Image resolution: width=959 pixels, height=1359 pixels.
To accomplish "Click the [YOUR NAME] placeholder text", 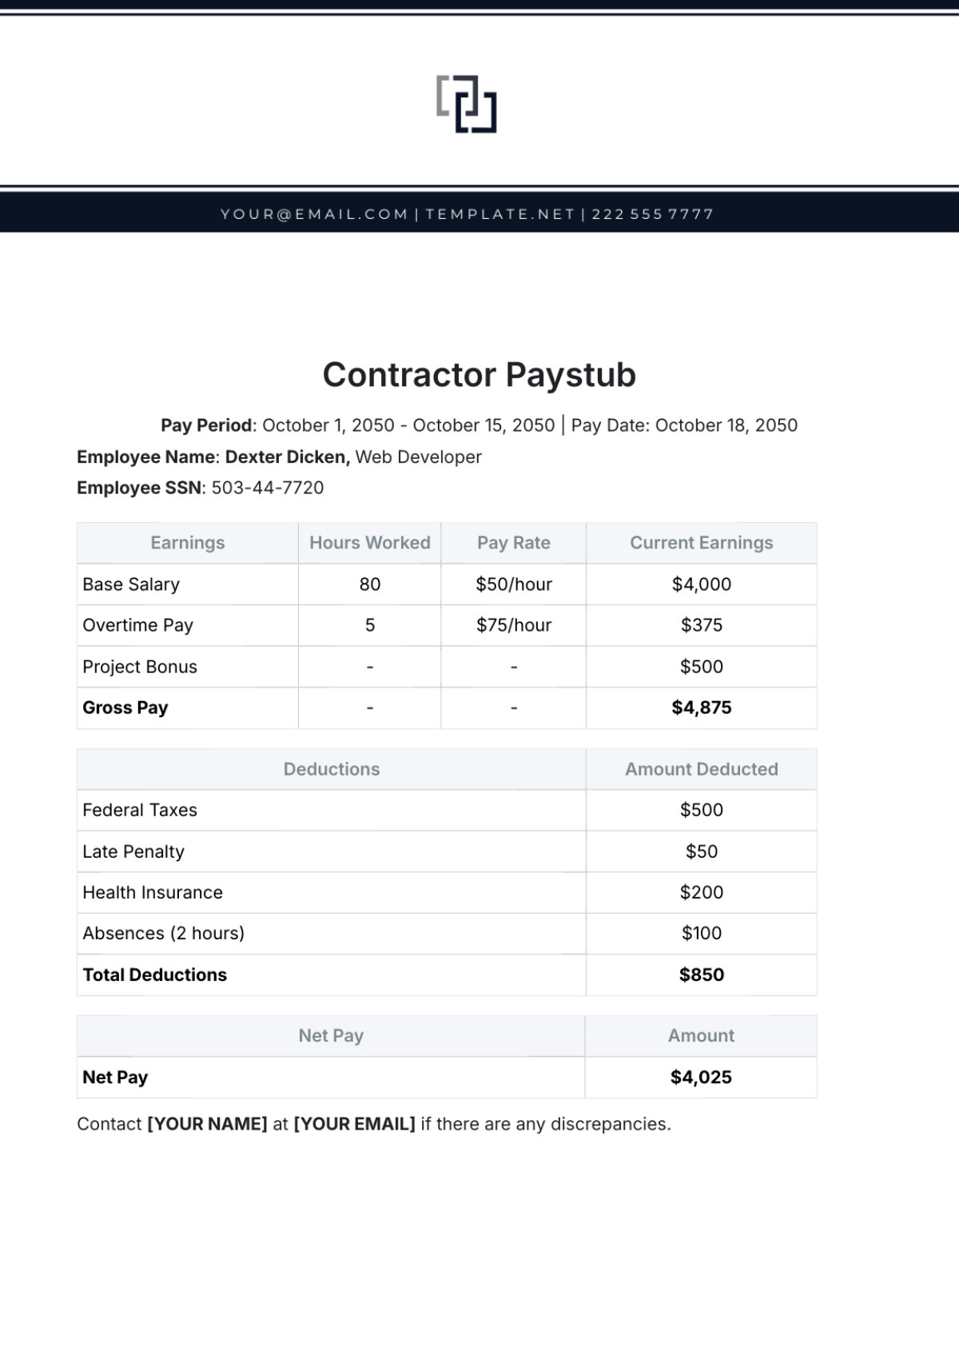I will (x=207, y=1124).
